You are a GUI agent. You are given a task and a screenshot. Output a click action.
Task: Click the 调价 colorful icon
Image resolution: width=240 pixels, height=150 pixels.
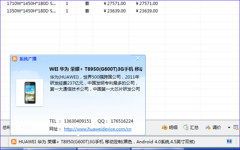208,128
